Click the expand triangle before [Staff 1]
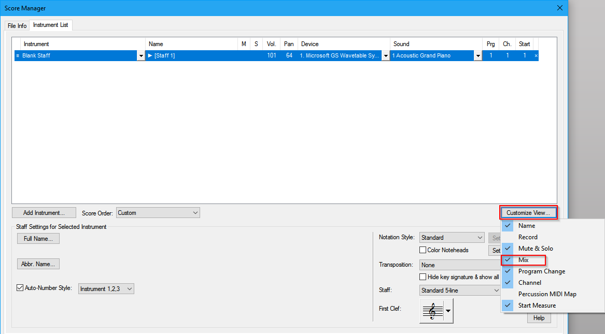 click(x=150, y=55)
